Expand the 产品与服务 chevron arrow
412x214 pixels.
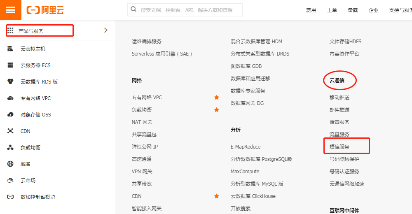tap(105, 30)
